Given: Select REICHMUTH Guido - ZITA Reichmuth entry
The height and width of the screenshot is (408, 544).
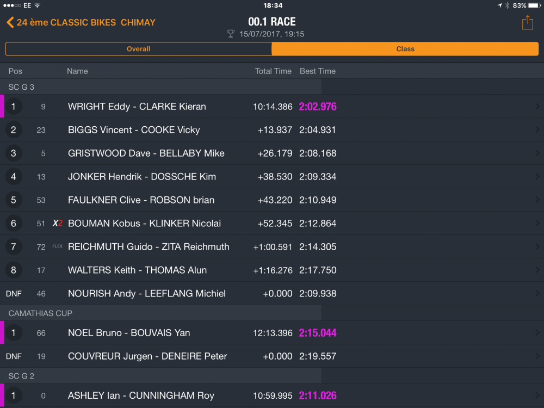Looking at the screenshot, I should pyautogui.click(x=272, y=246).
